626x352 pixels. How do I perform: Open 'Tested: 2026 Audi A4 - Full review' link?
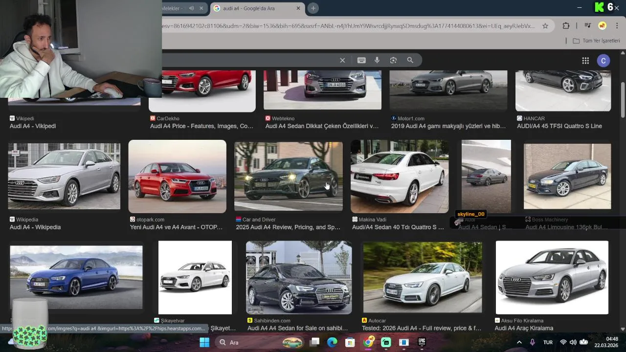click(422, 328)
